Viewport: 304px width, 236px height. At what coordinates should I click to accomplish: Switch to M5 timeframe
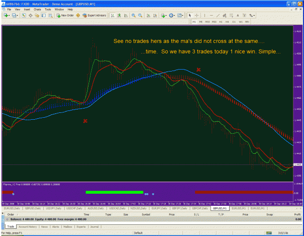[201, 22]
